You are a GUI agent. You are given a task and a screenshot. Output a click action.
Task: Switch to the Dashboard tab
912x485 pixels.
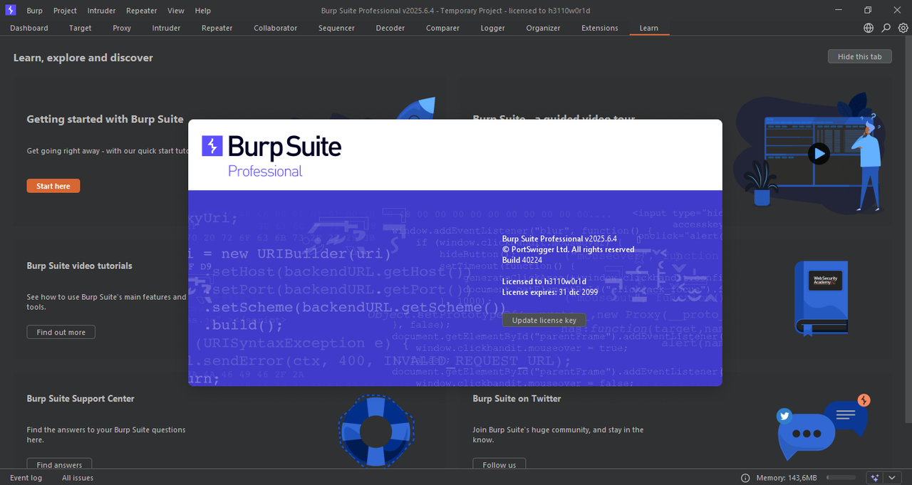[x=29, y=28]
